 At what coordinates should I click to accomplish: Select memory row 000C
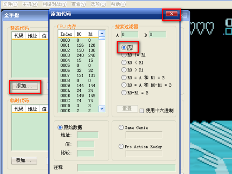78,101
